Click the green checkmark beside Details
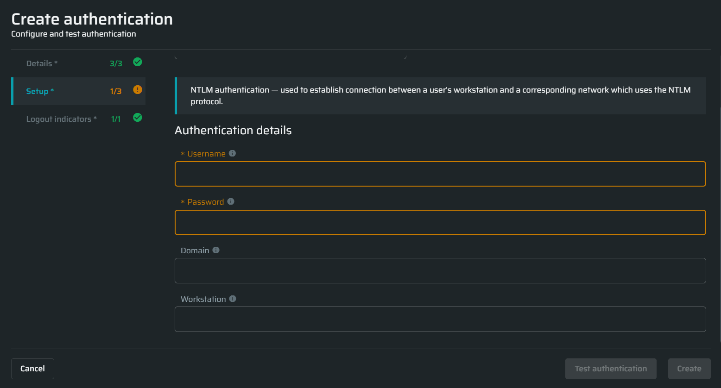This screenshot has height=388, width=721. tap(138, 62)
